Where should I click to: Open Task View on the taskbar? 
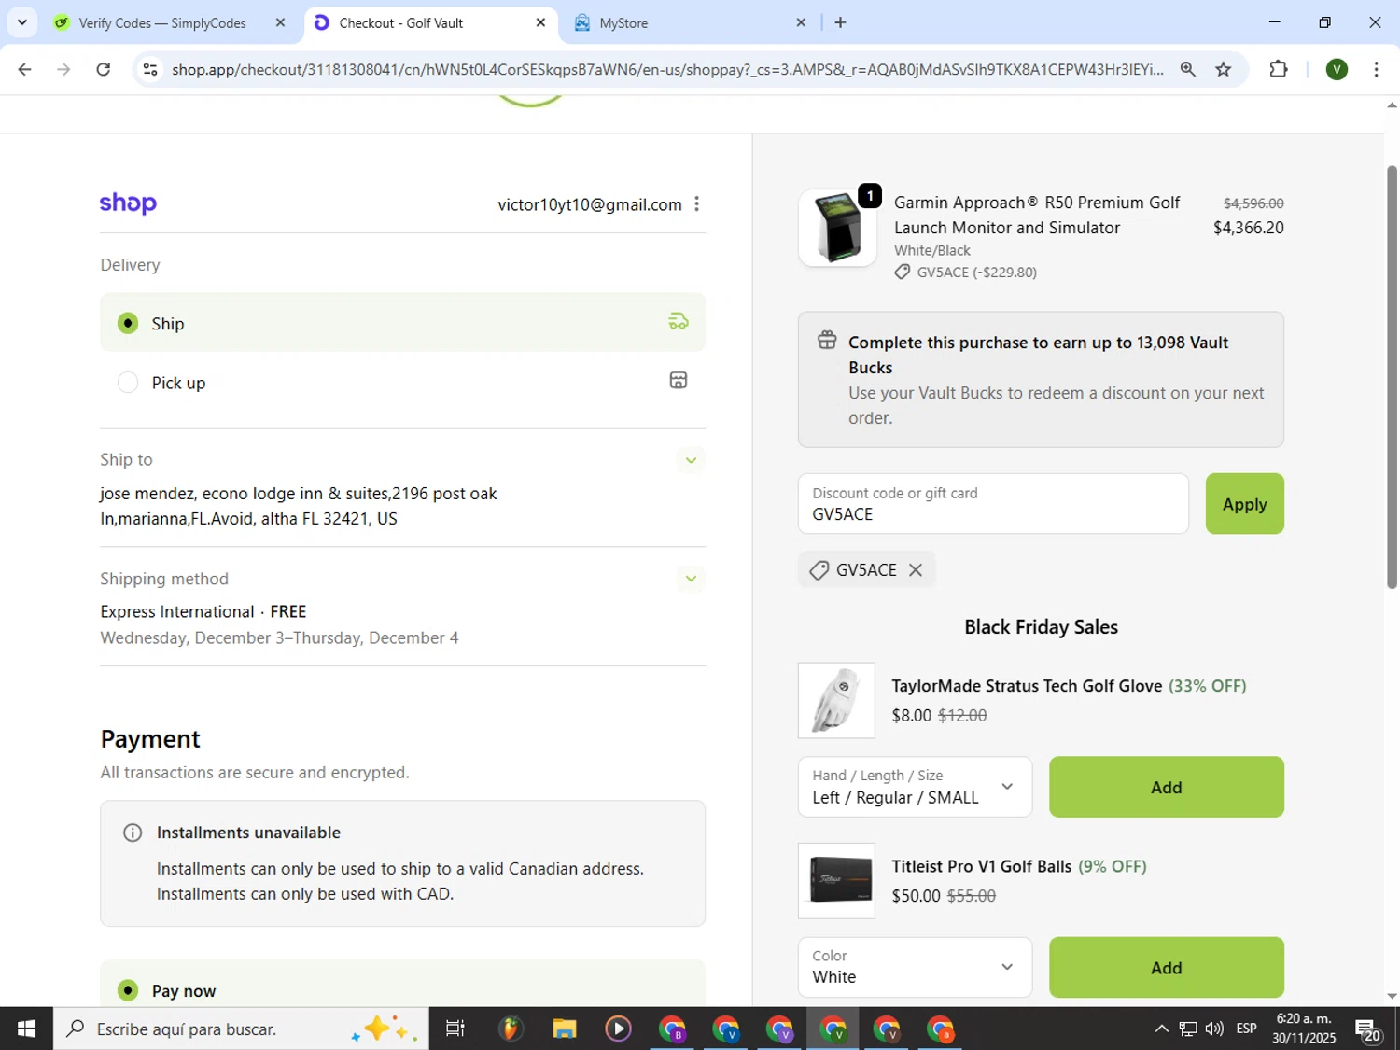pos(455,1029)
